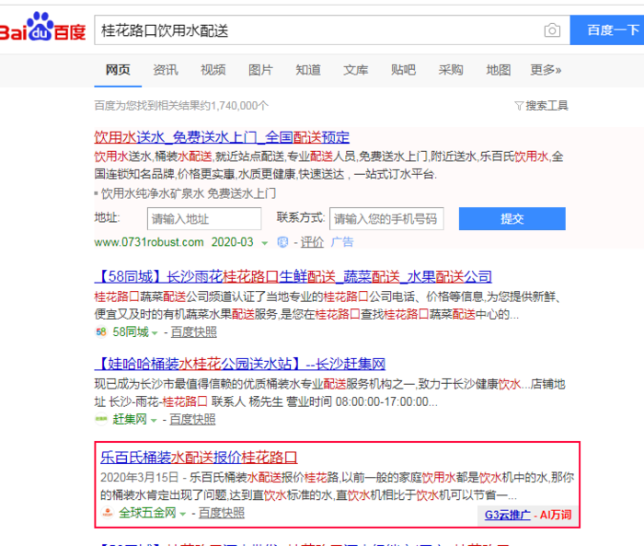Switch to the 网页 tab
Viewport: 644px width, 546px height.
coord(118,70)
